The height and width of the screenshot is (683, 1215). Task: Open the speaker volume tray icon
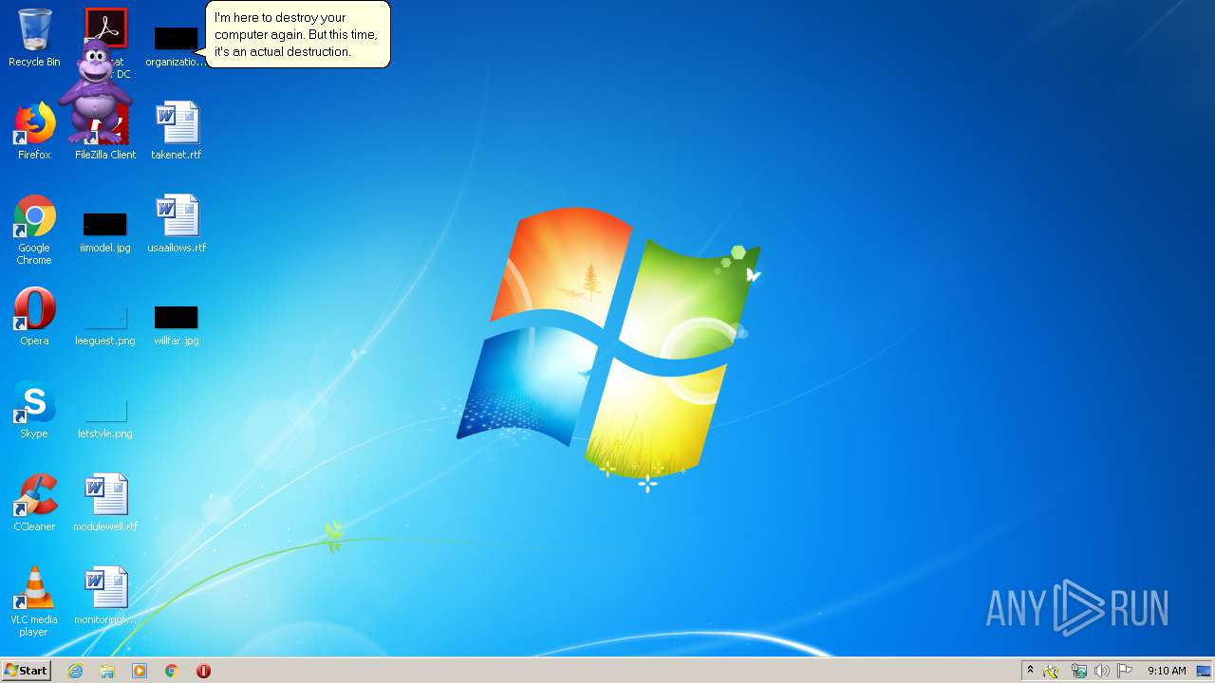(x=1101, y=671)
